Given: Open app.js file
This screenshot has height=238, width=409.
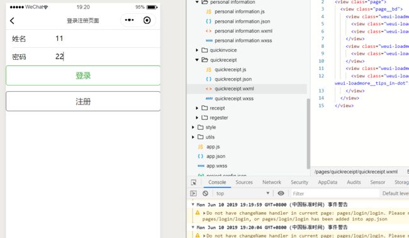Looking at the screenshot, I should tap(213, 147).
